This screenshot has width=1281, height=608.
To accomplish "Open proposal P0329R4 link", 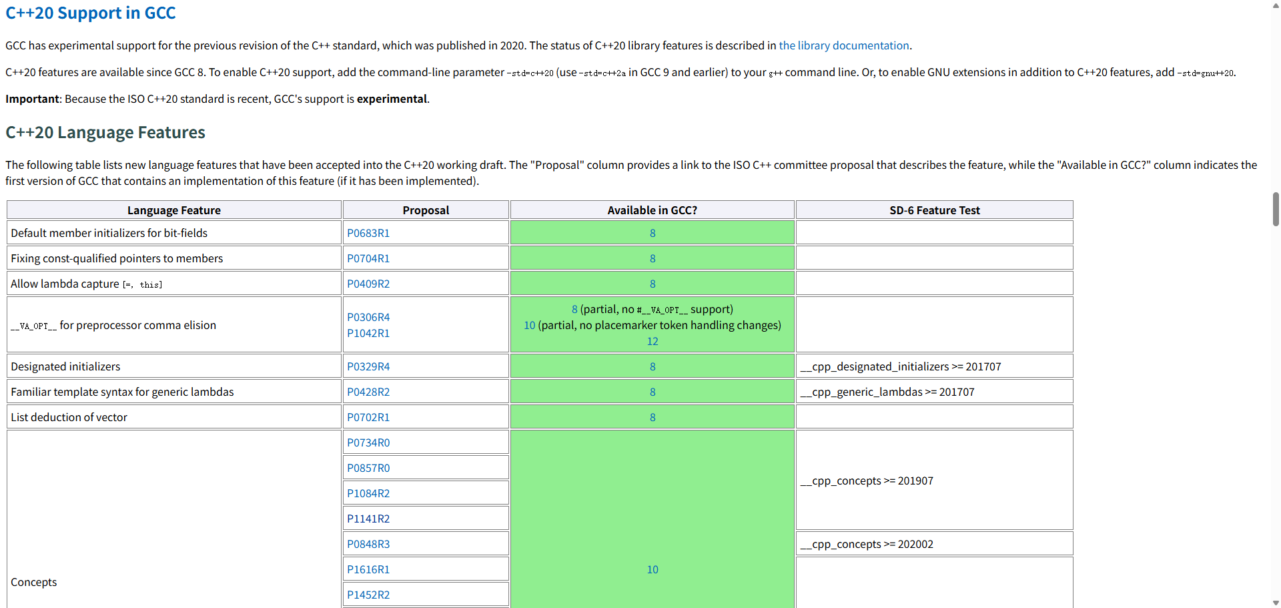I will (x=368, y=366).
